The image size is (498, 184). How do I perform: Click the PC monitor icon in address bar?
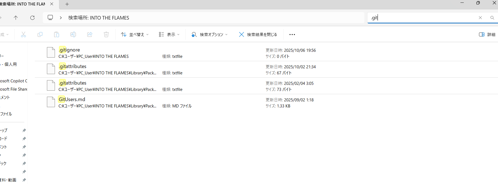coord(50,18)
